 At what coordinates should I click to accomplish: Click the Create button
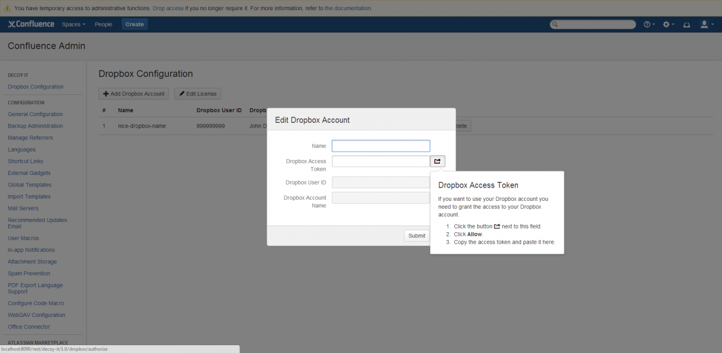coord(135,24)
